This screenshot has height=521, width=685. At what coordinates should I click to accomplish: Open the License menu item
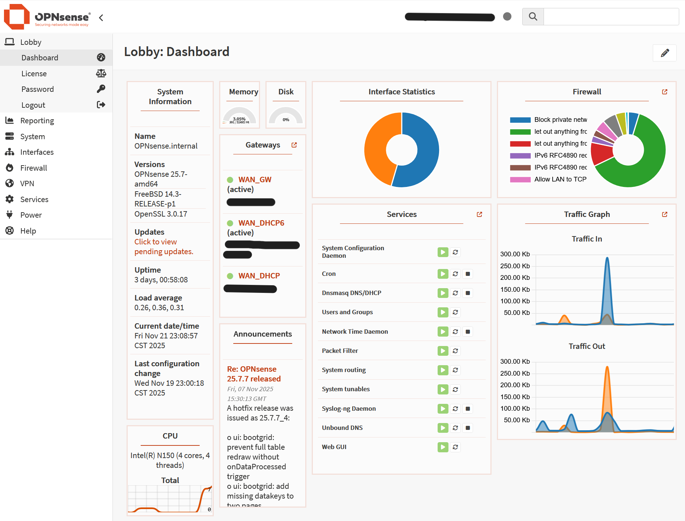pos(34,74)
